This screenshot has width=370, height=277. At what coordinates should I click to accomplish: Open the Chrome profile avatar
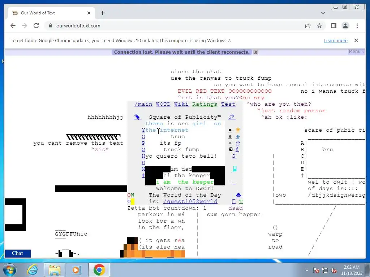coord(345,26)
